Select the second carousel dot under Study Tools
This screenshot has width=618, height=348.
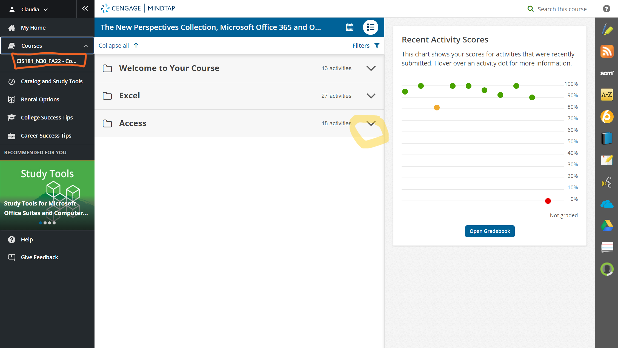(x=45, y=223)
